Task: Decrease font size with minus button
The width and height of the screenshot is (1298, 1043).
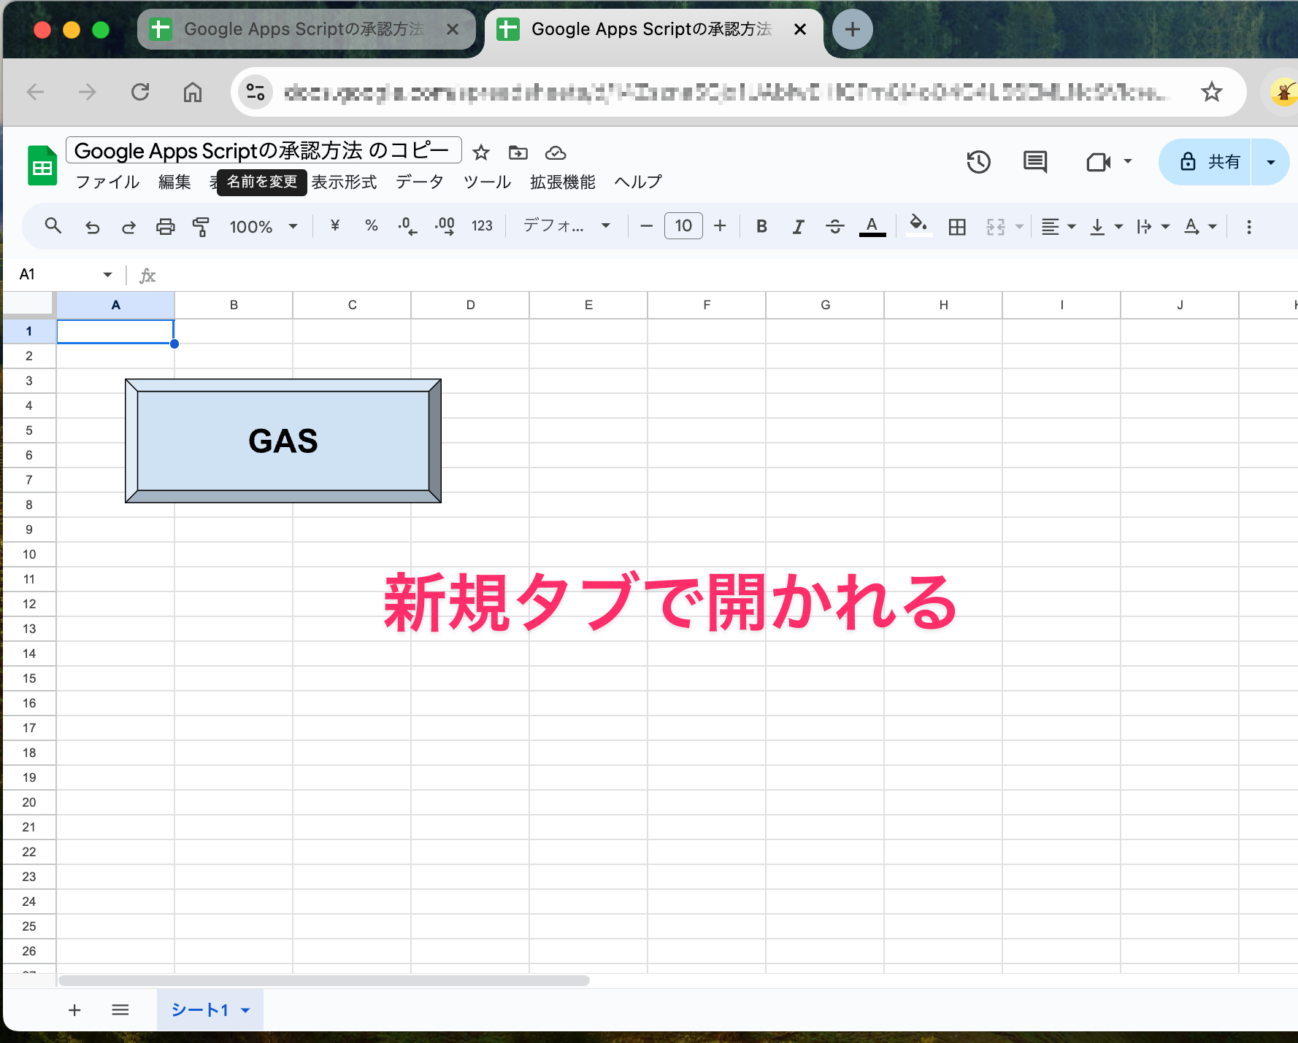Action: pos(646,226)
